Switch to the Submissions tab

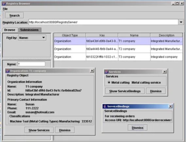point(29,30)
